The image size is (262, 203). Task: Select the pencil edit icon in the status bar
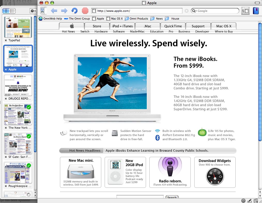tap(249, 200)
